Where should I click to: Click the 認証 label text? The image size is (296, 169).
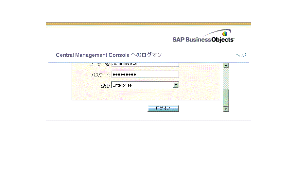click(x=105, y=86)
